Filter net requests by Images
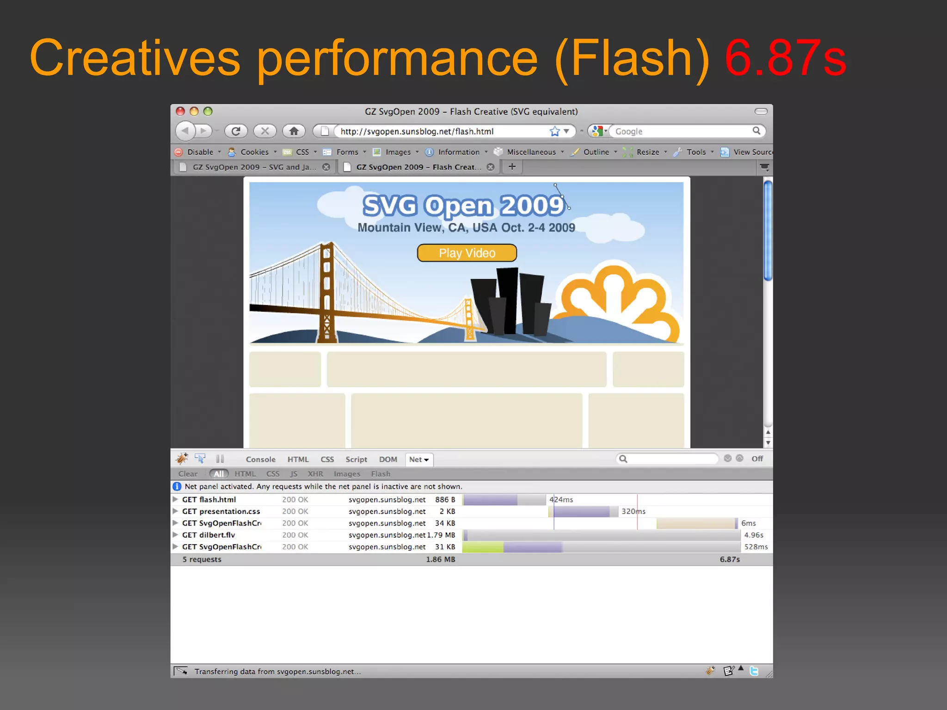The width and height of the screenshot is (947, 710). click(x=347, y=474)
